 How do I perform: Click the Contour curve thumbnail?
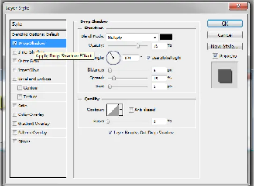[113, 110]
